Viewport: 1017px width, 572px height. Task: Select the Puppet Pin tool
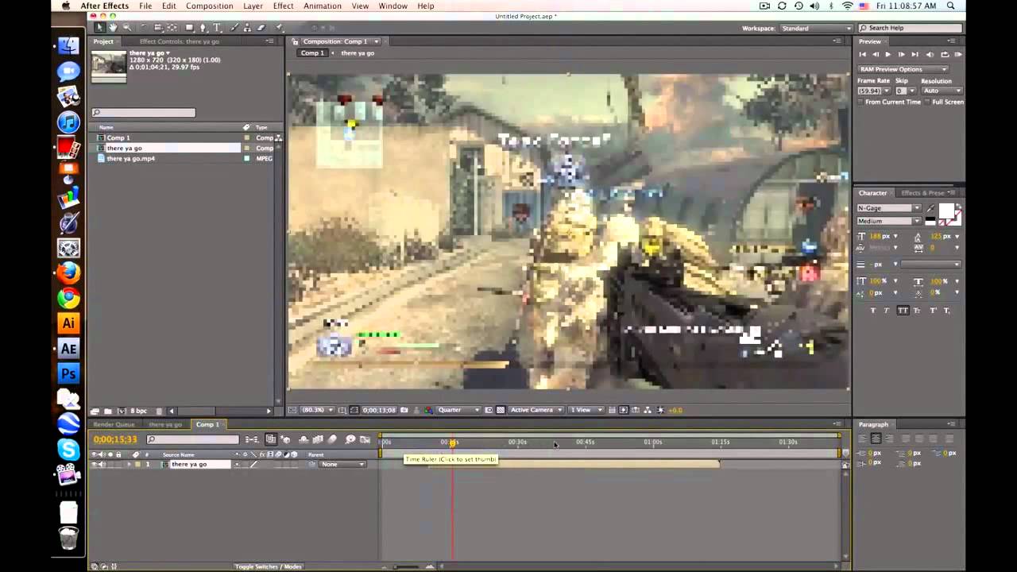[x=279, y=28]
